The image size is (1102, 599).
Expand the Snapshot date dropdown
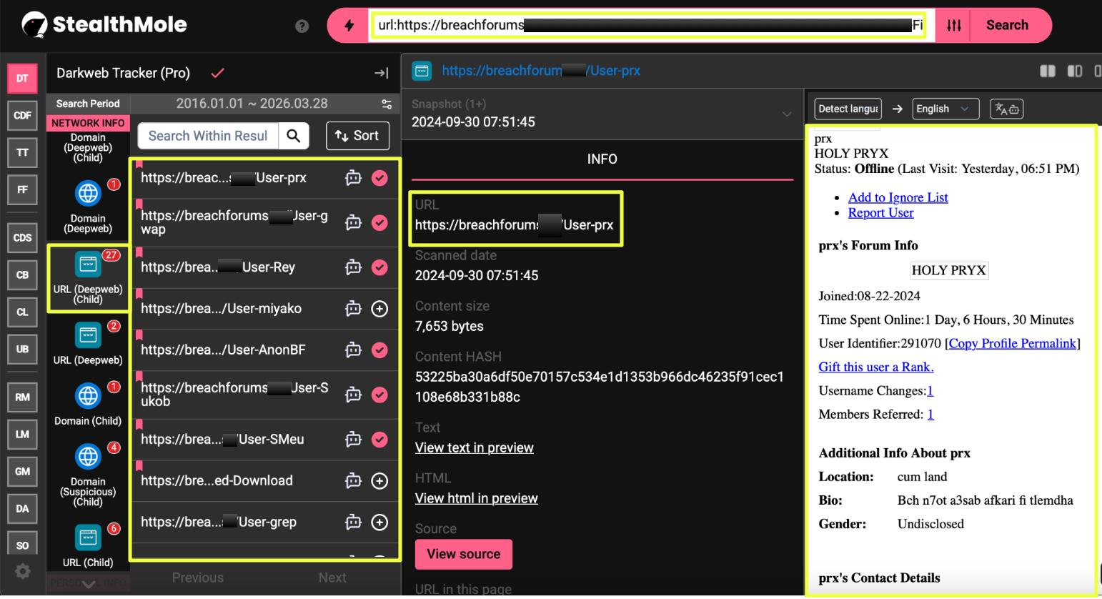[786, 114]
